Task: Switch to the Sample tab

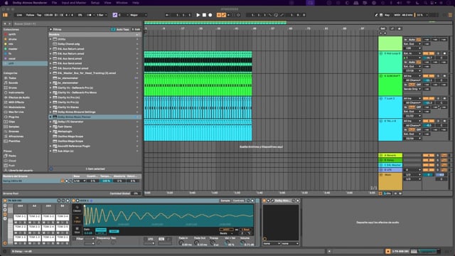Action: (225, 201)
